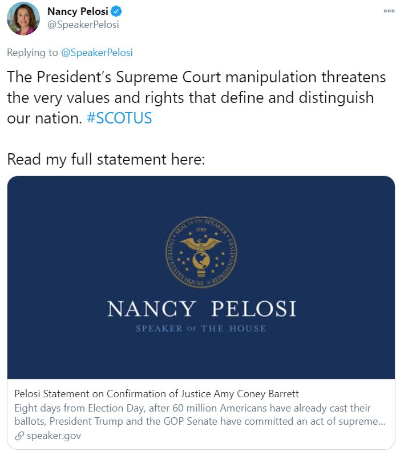Open the Pelosi Statement on Confirmation headline
This screenshot has width=400, height=455.
[x=156, y=394]
